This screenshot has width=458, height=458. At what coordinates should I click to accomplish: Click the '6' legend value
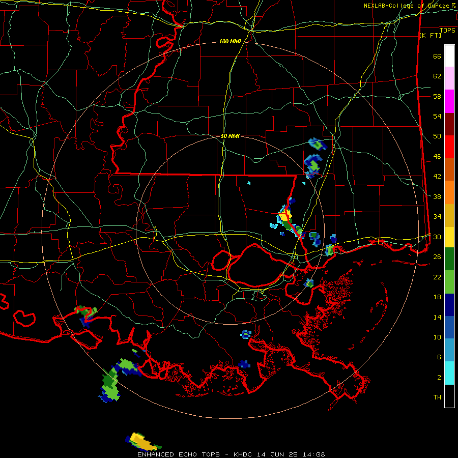coord(439,357)
